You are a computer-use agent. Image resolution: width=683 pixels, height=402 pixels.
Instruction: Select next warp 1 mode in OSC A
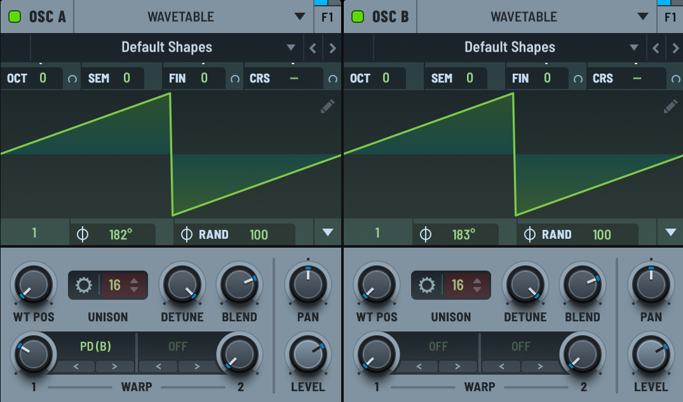pos(114,366)
